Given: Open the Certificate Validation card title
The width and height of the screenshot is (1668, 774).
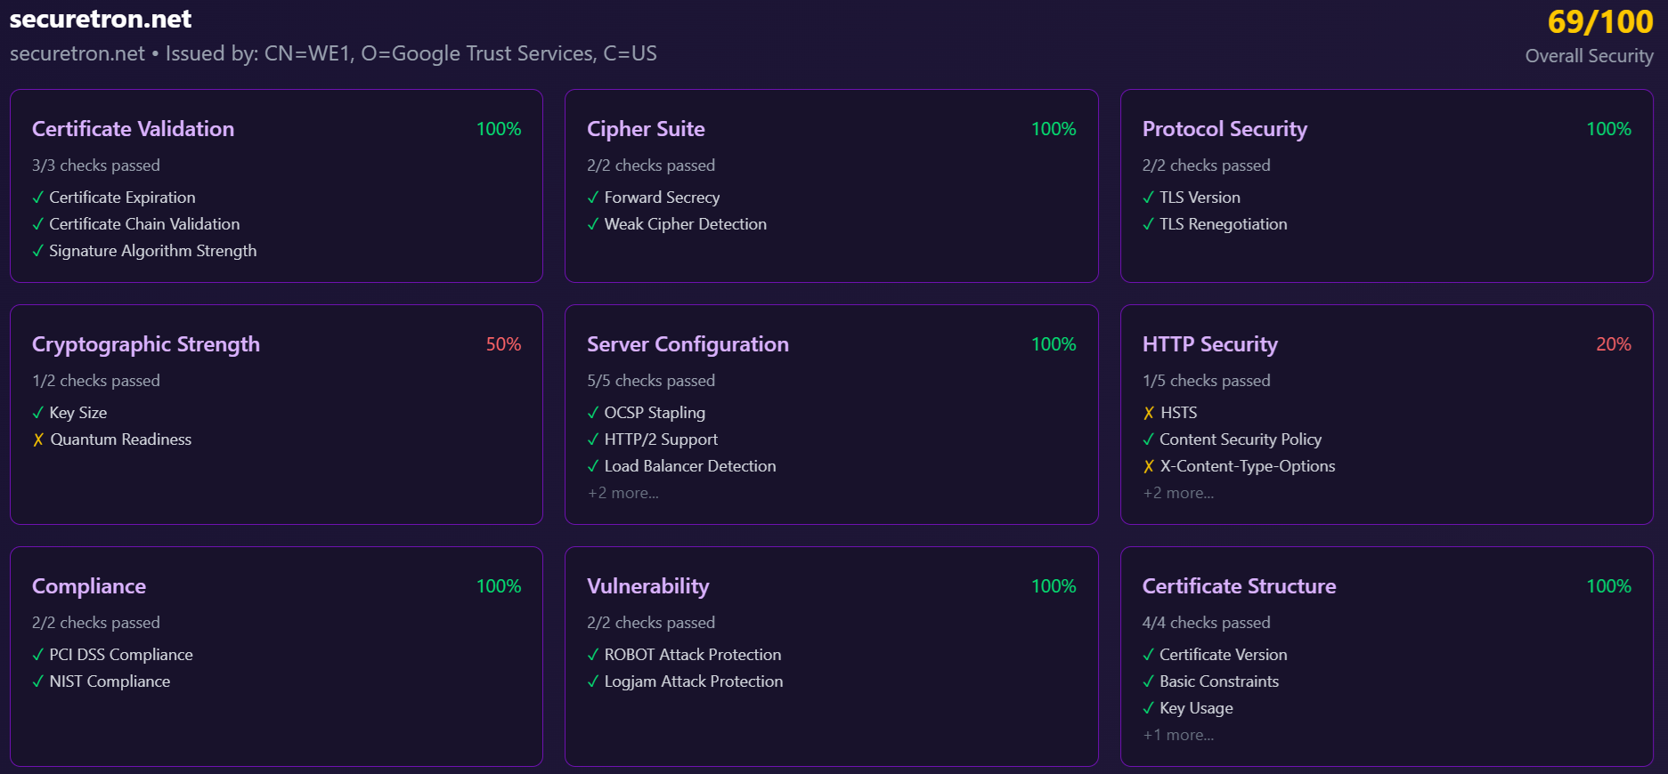Looking at the screenshot, I should [x=133, y=129].
